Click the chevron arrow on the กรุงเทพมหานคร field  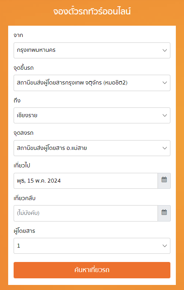[x=165, y=50]
